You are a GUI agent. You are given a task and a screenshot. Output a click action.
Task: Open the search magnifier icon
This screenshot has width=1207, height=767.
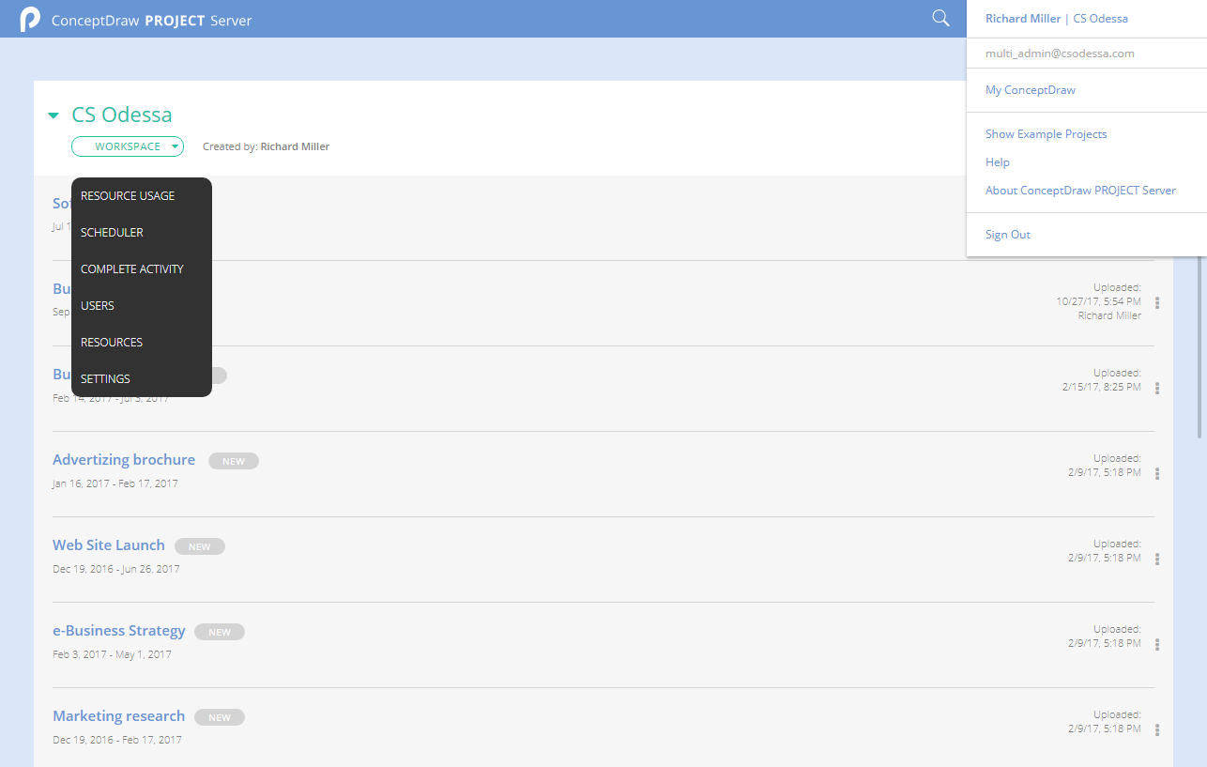(x=940, y=18)
